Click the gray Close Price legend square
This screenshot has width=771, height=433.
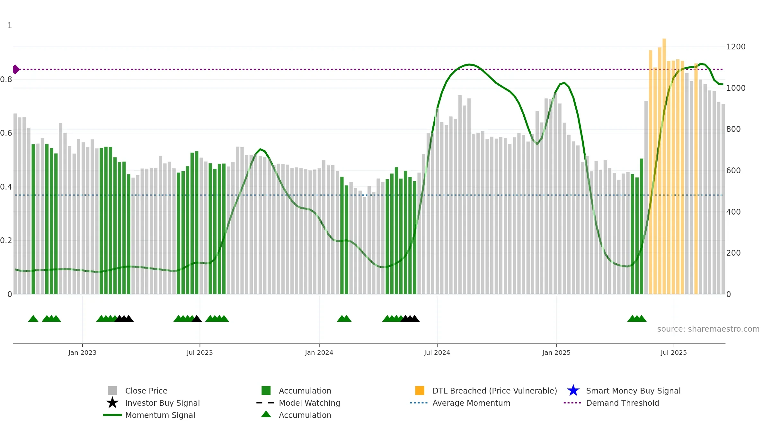point(112,391)
